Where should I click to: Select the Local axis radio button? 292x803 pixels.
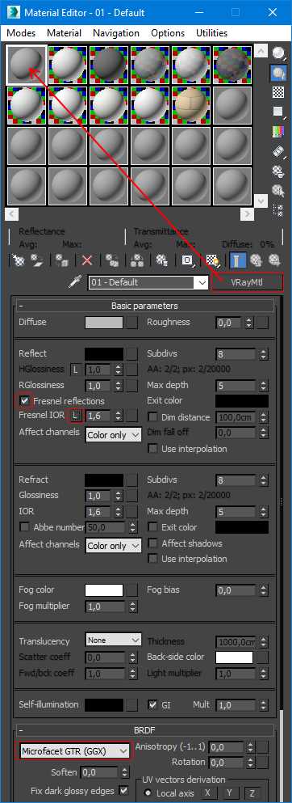pyautogui.click(x=148, y=793)
